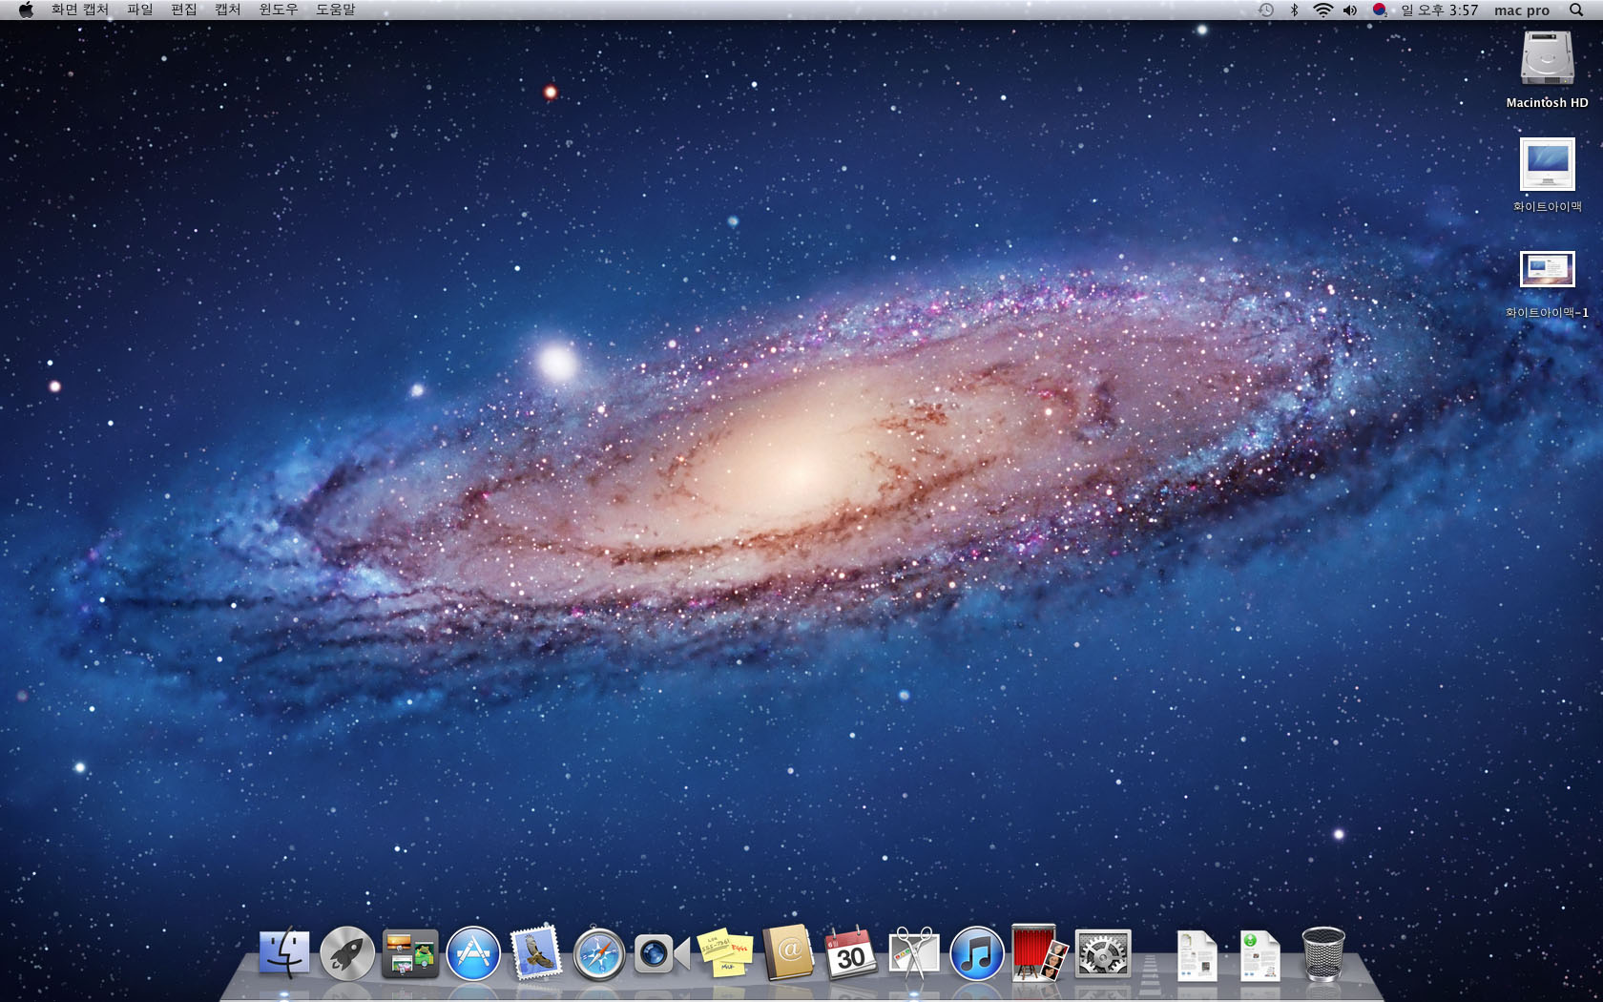Click the mac pro user name
This screenshot has height=1002, width=1603.
click(1521, 10)
